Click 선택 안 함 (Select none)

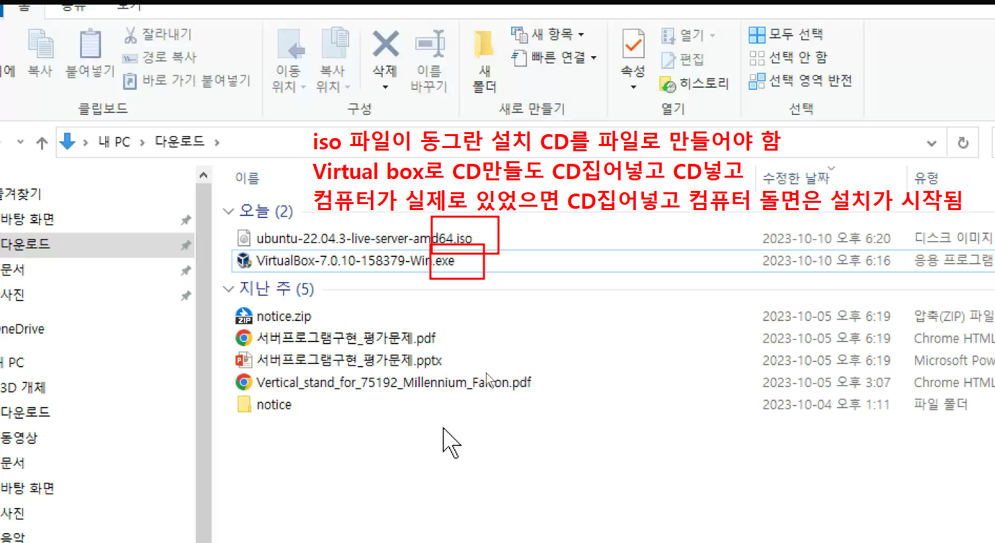coord(788,57)
